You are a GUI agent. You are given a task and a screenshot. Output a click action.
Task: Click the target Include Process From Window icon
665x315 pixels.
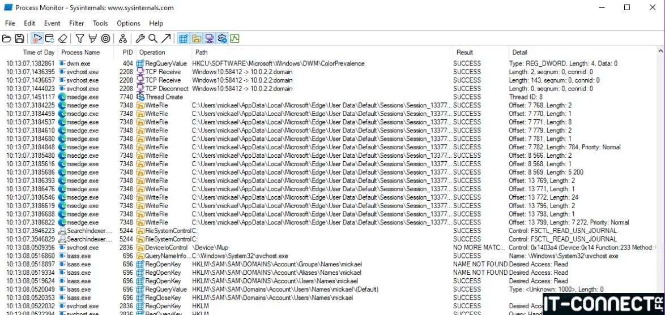105,38
